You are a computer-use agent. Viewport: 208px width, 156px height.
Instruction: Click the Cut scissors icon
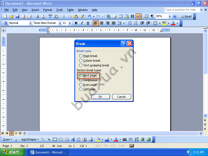click(64, 16)
